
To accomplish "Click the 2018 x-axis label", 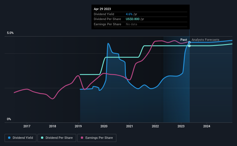I will tap(53, 126).
